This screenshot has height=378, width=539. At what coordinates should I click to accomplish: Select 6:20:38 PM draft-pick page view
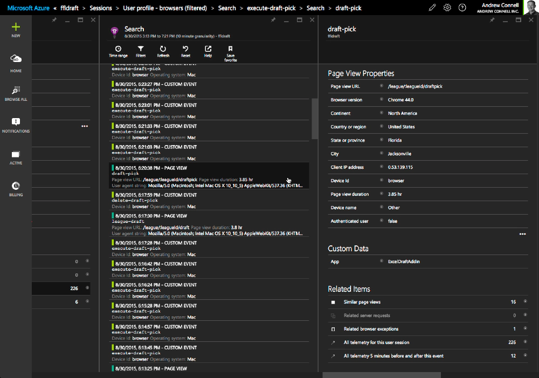pyautogui.click(x=209, y=176)
